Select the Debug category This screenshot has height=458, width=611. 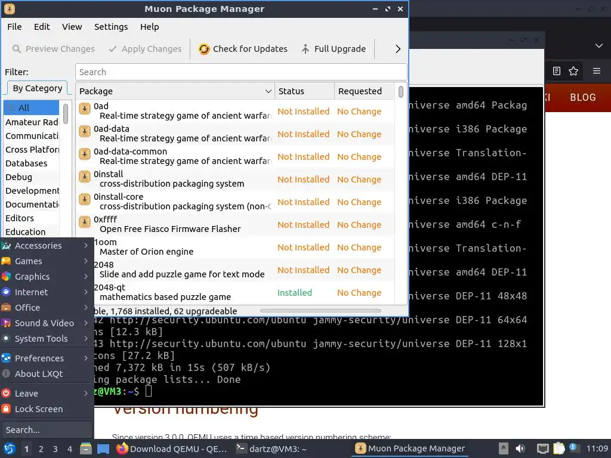[x=31, y=177]
